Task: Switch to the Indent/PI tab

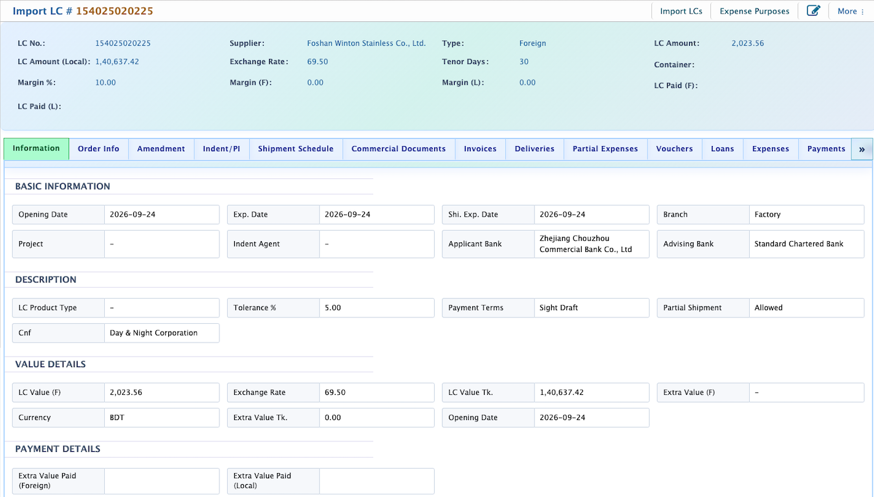Action: tap(221, 149)
